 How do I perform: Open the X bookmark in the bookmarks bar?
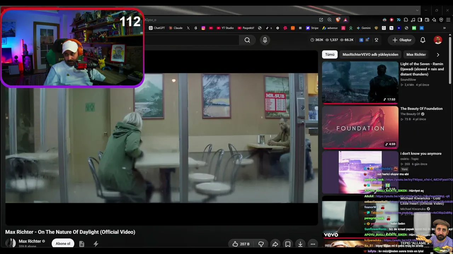188,28
